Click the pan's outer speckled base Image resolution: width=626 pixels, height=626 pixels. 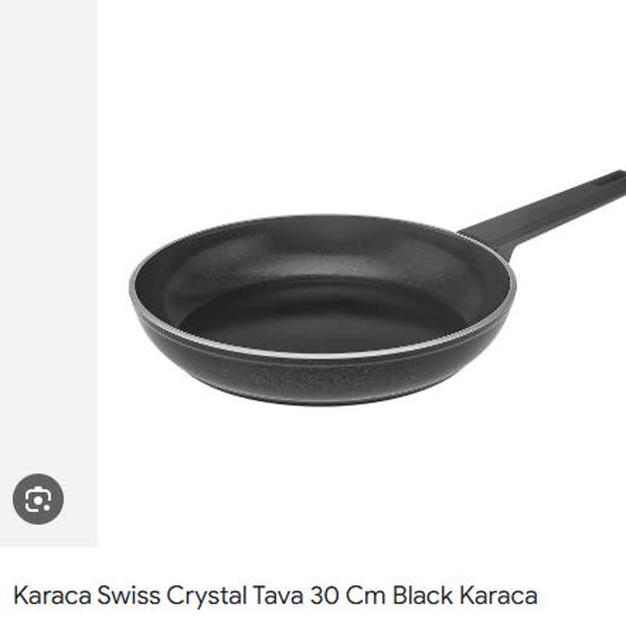pyautogui.click(x=320, y=377)
